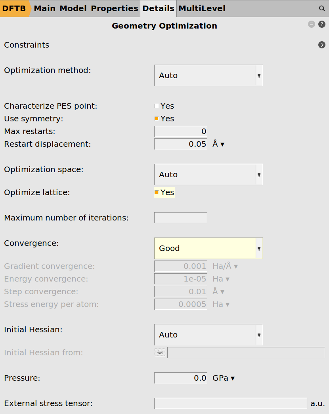Open Constraints with the arrow icon
329x414 pixels.
coord(322,45)
